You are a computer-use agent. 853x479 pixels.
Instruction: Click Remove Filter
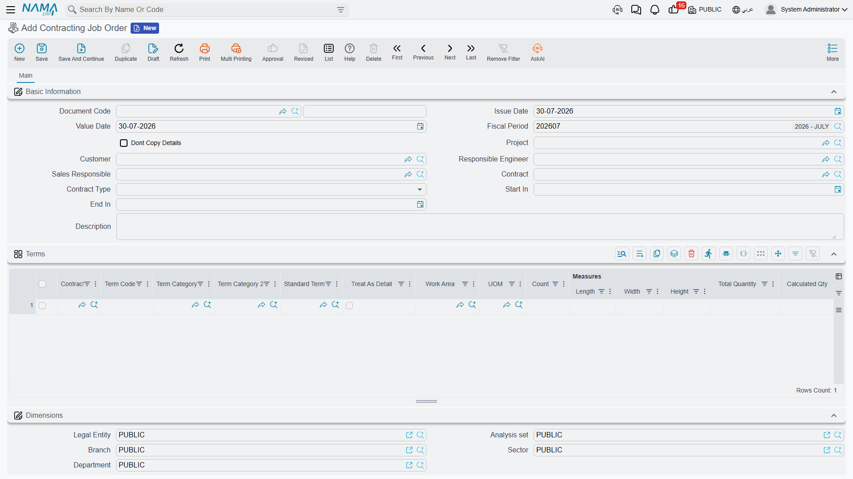coord(503,52)
